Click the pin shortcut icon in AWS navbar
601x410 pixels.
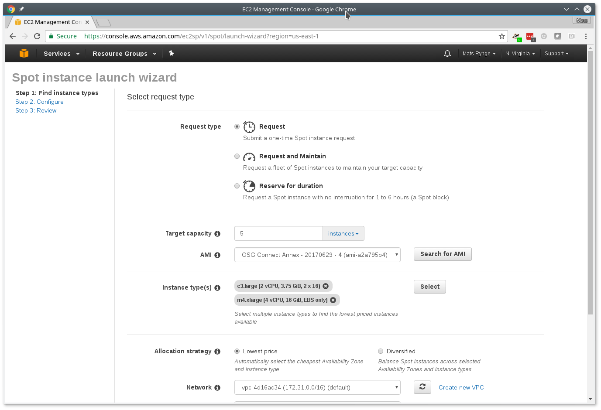click(x=172, y=53)
